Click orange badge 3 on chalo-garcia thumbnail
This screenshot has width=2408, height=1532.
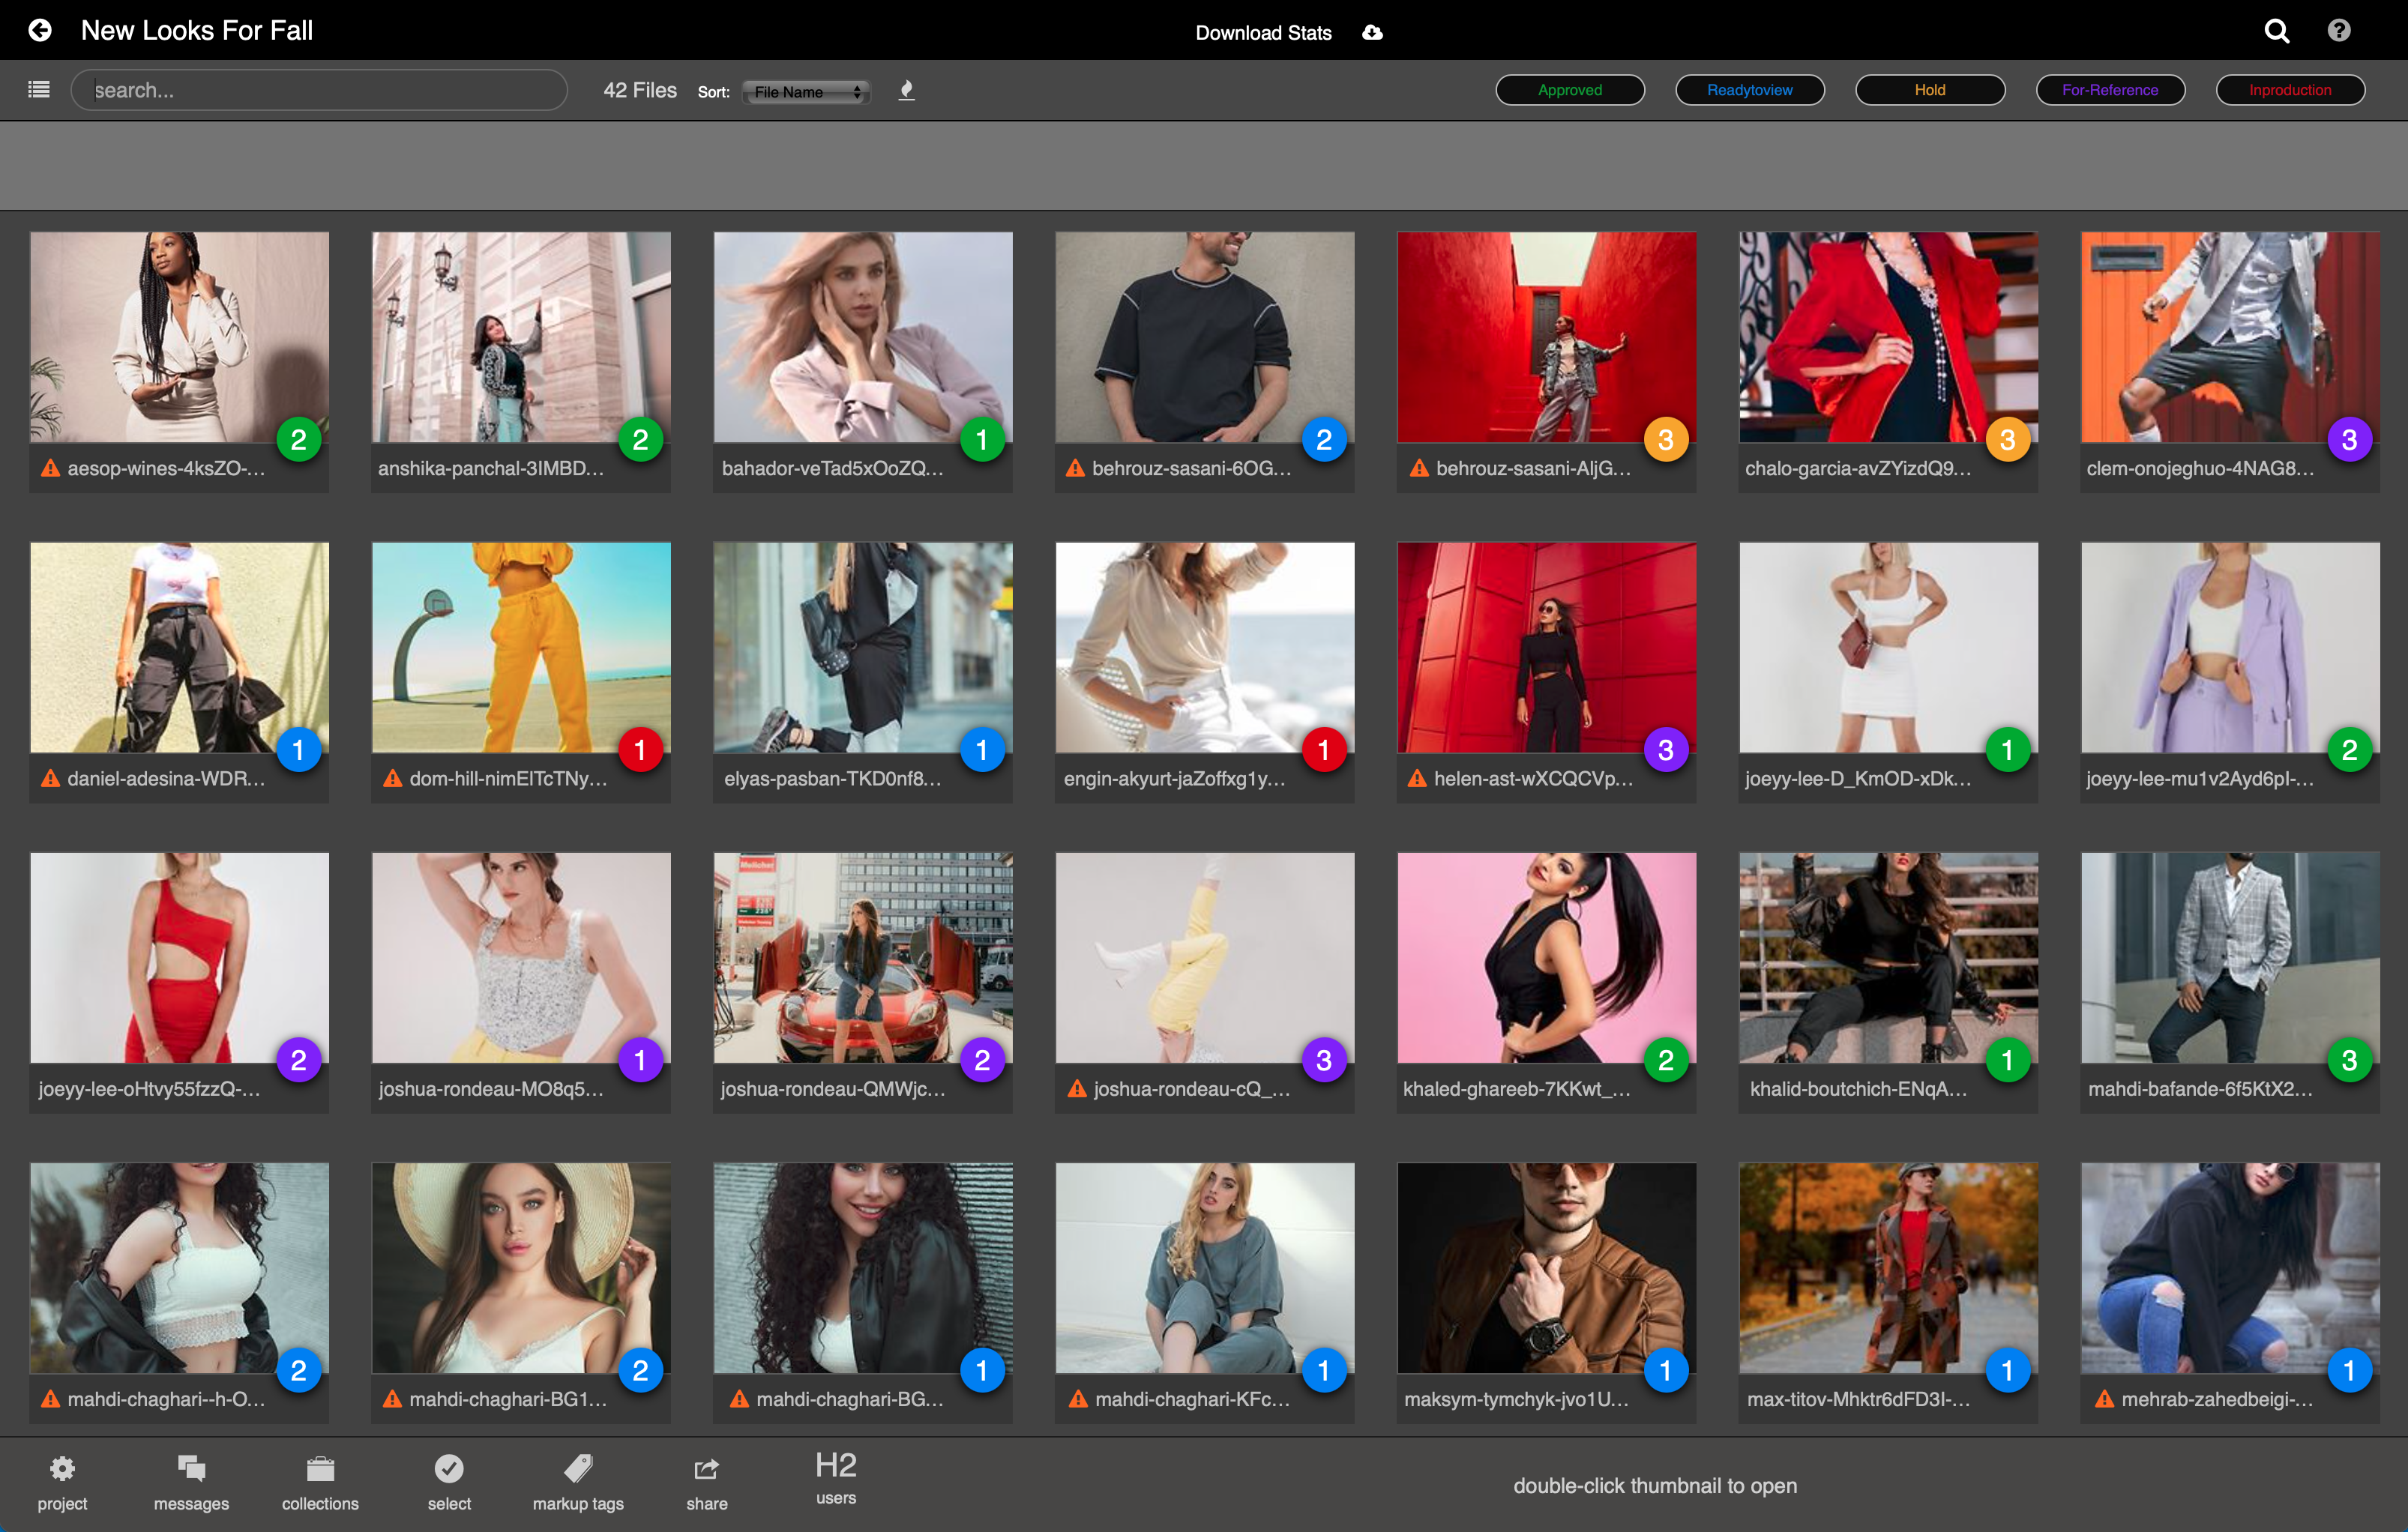pos(2007,439)
